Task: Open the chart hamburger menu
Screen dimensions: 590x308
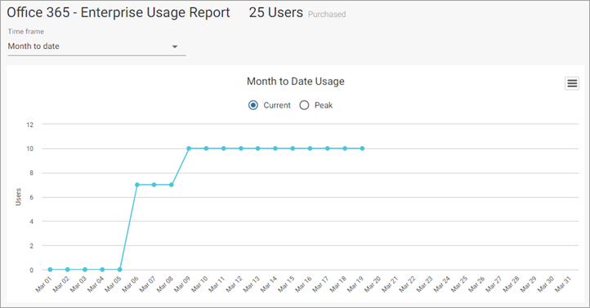Action: click(x=572, y=83)
